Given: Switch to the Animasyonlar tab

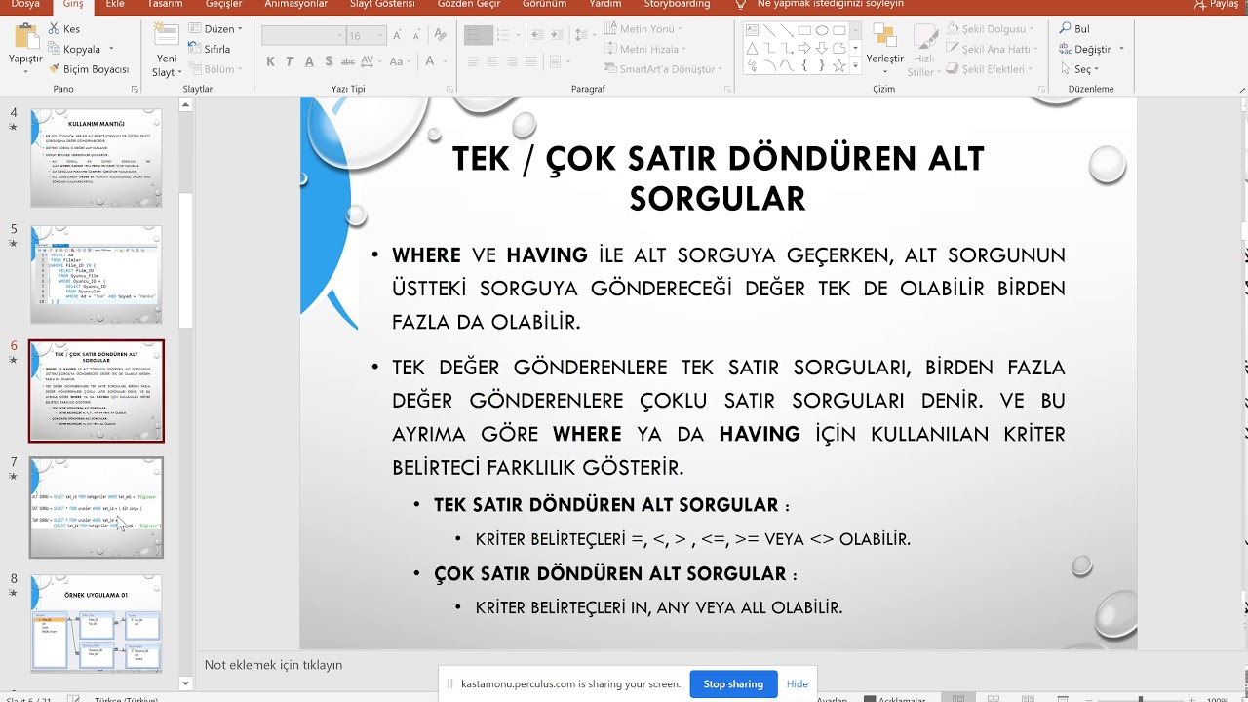Looking at the screenshot, I should [295, 5].
